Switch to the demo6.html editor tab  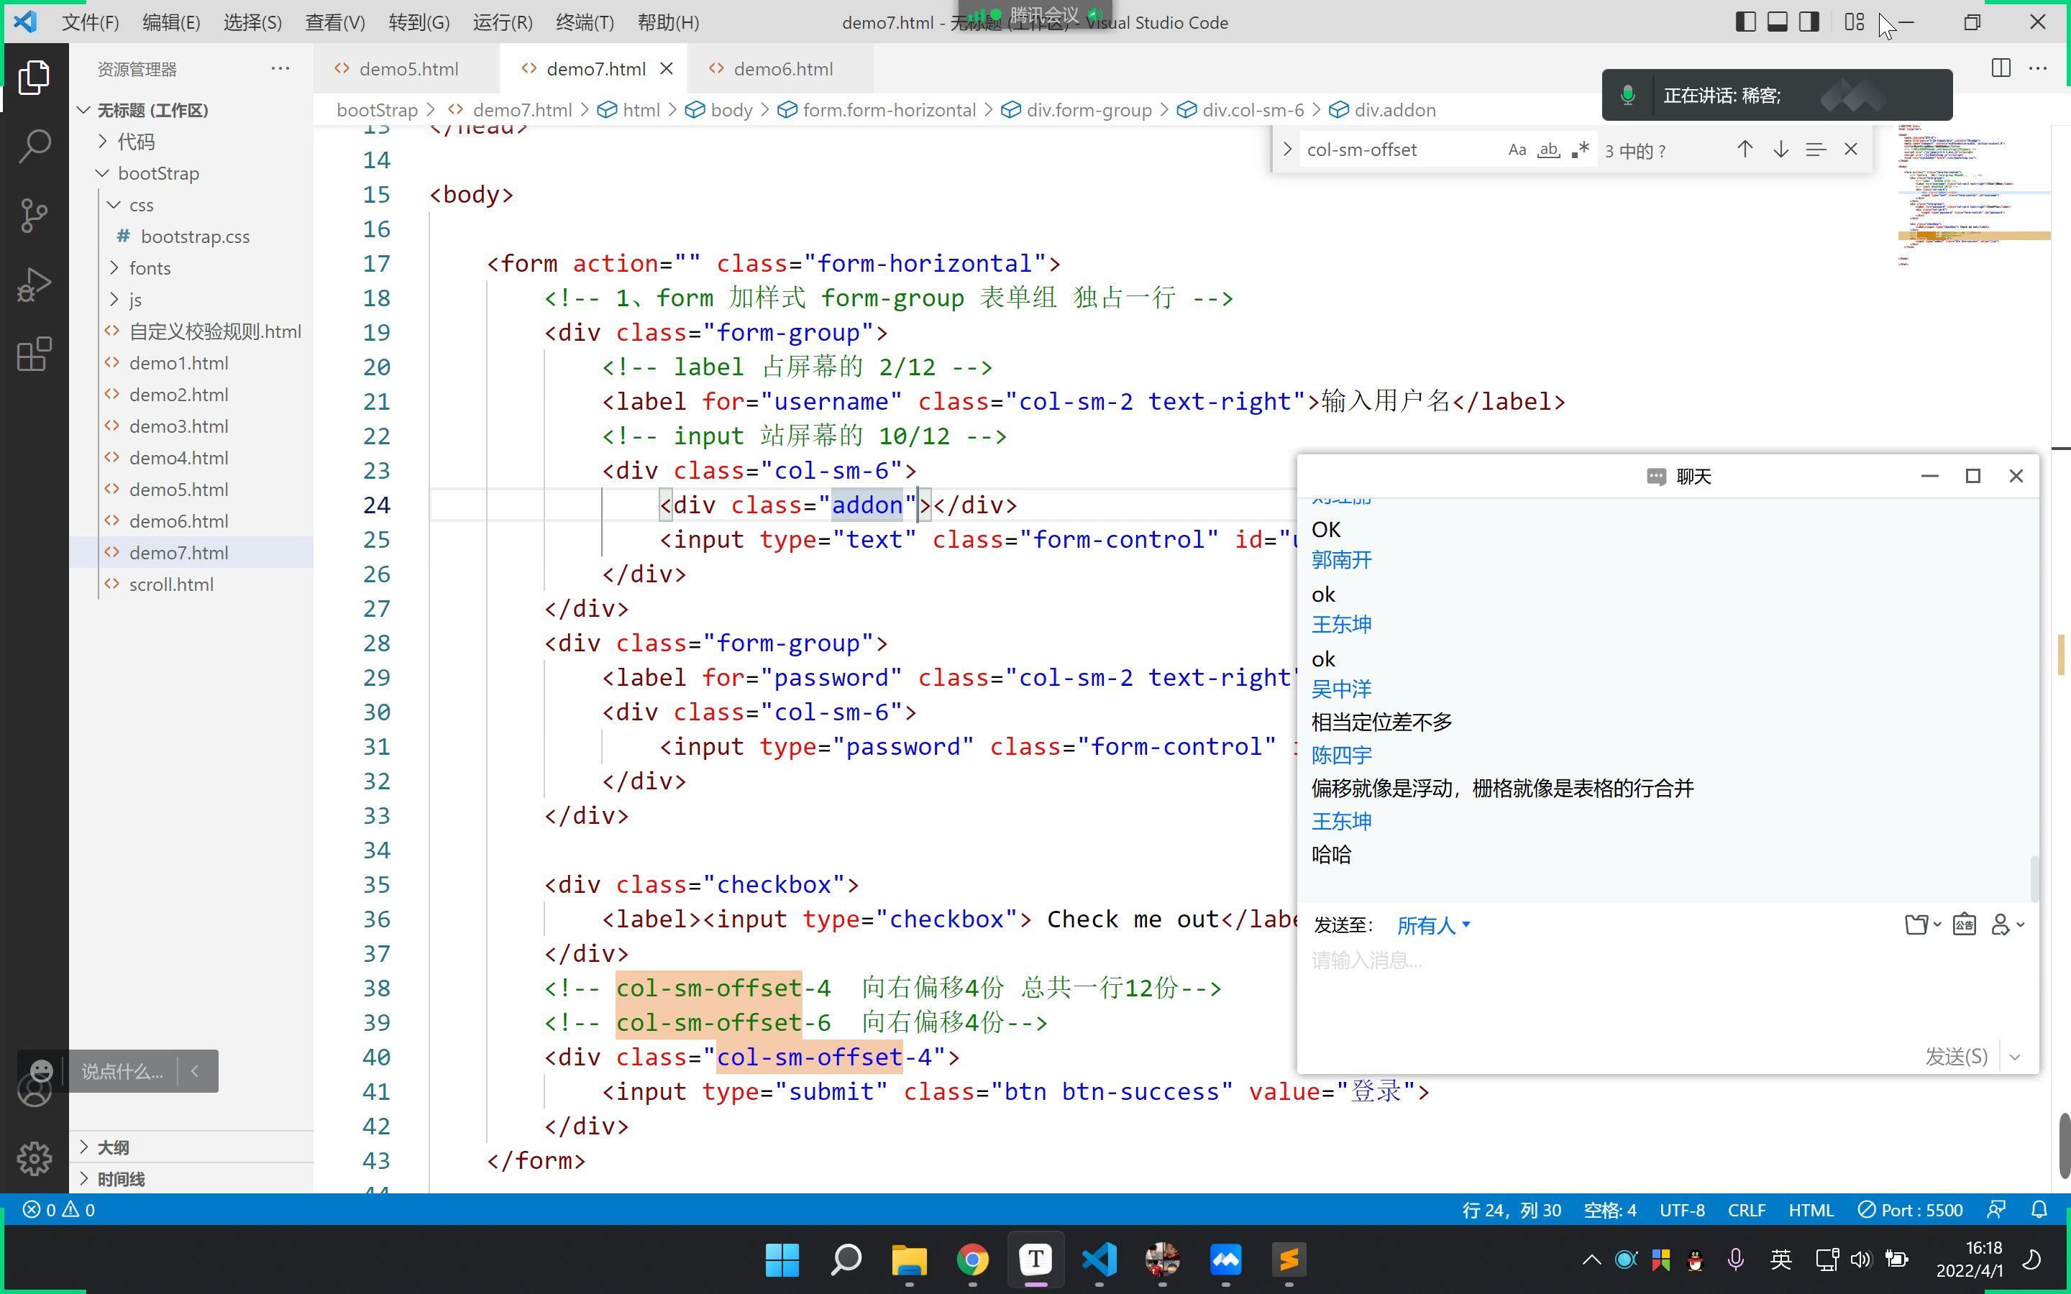pyautogui.click(x=782, y=69)
